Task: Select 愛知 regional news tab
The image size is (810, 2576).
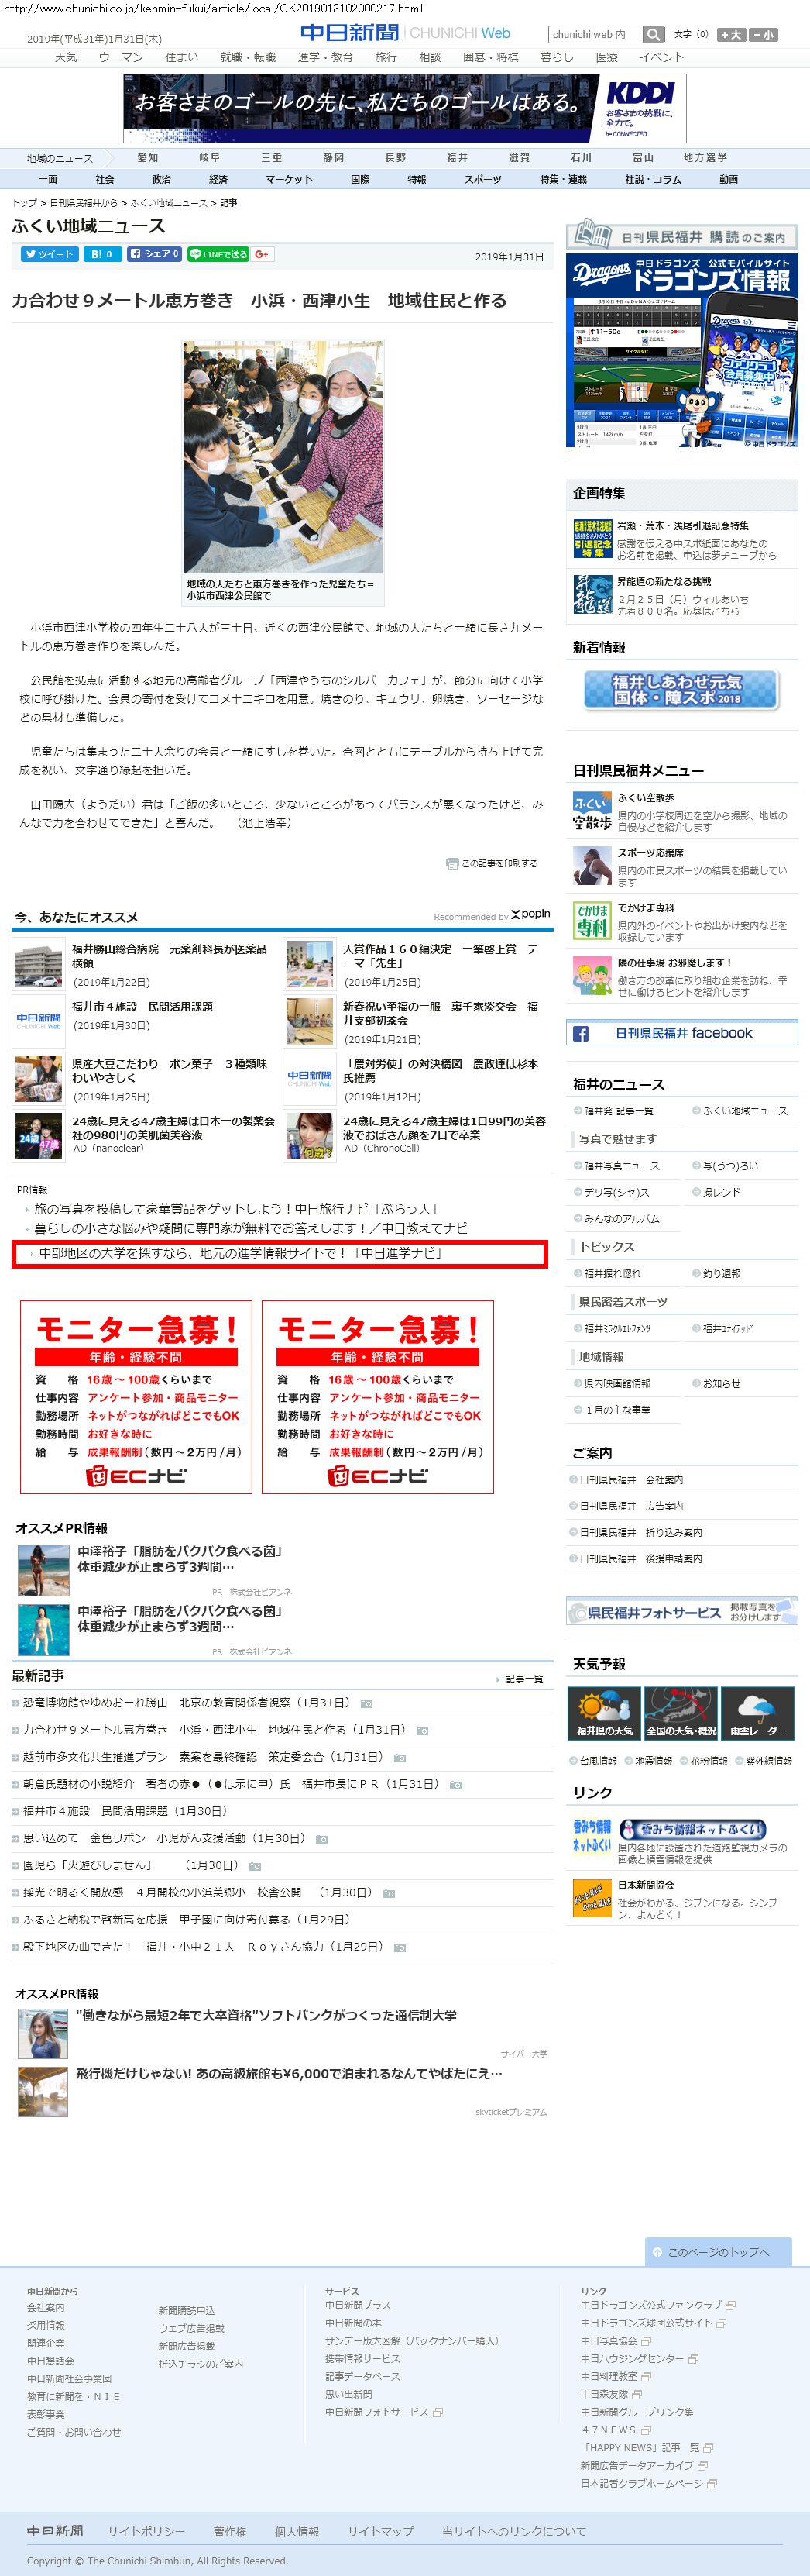Action: (148, 158)
